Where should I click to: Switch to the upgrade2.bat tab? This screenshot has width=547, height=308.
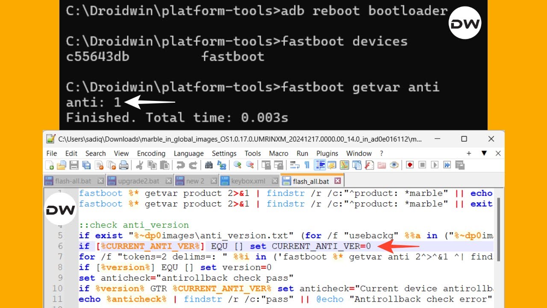[x=139, y=181]
